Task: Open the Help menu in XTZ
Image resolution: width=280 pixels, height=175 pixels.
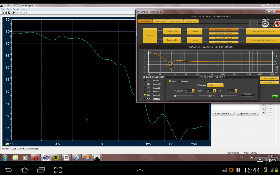Action: click(23, 9)
